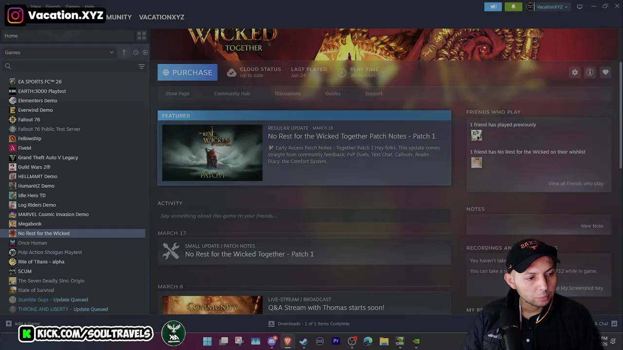Select Stumble Guys Update Queued entry
This screenshot has height=350, width=623.
[x=53, y=299]
